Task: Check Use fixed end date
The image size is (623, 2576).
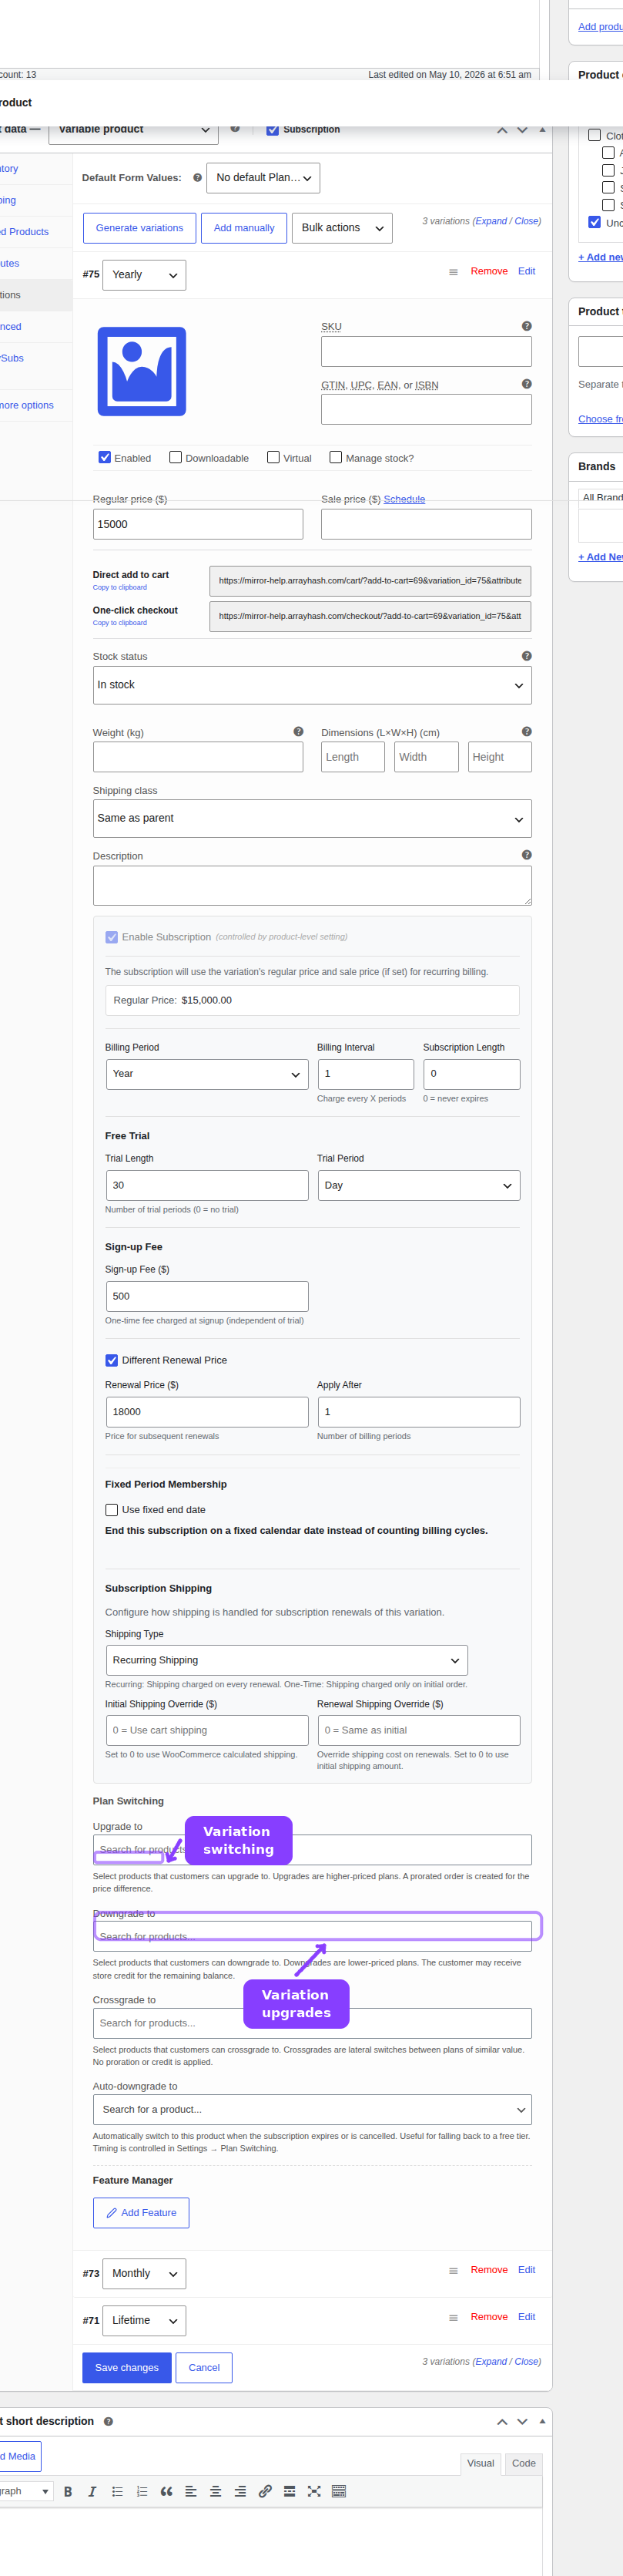Action: point(112,1510)
